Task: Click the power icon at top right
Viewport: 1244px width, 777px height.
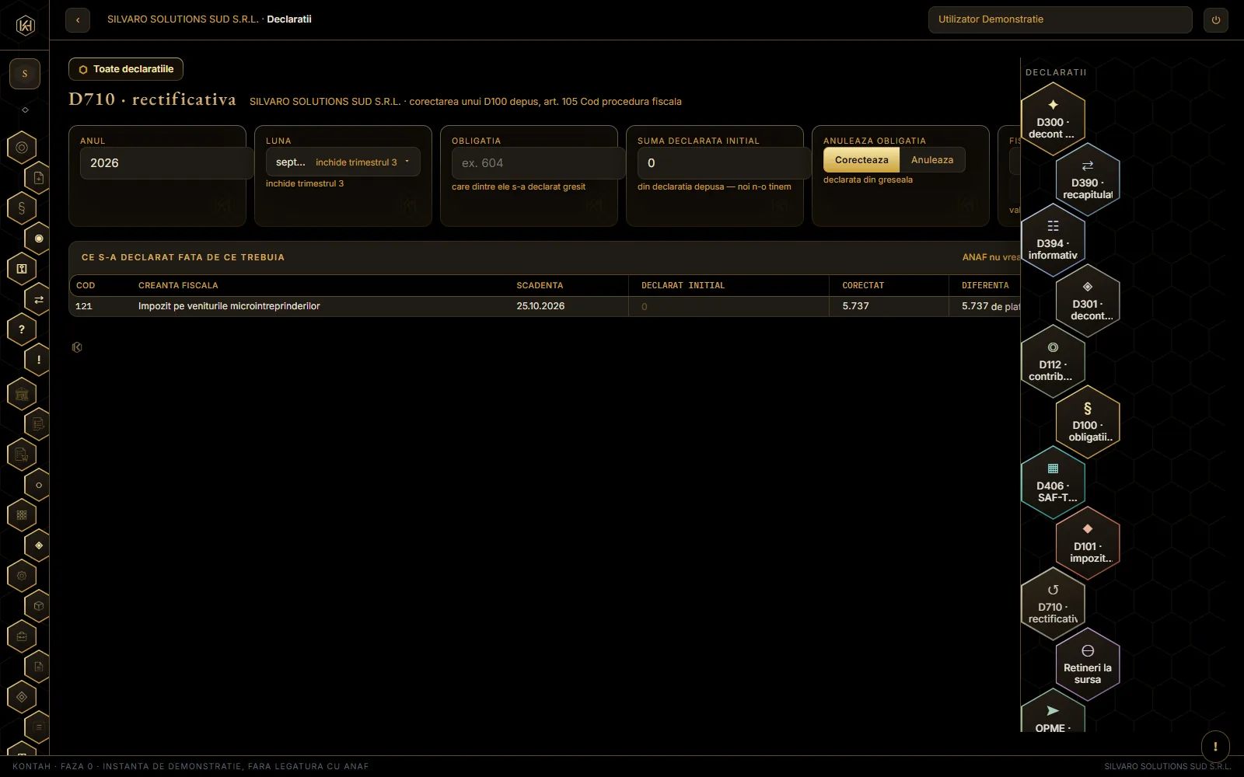Action: tap(1216, 20)
